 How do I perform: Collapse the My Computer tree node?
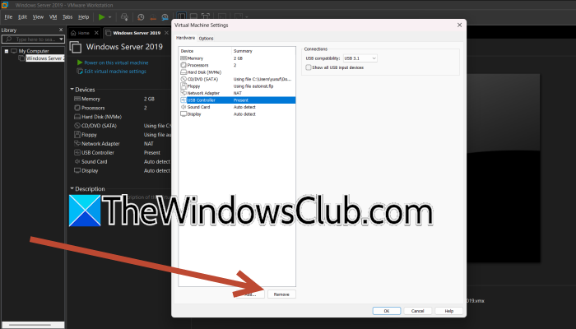click(x=7, y=51)
